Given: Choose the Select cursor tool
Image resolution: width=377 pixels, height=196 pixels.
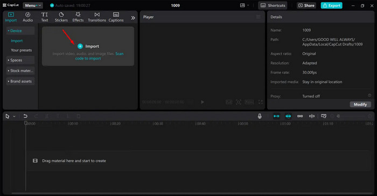Looking at the screenshot, I should click(x=8, y=116).
